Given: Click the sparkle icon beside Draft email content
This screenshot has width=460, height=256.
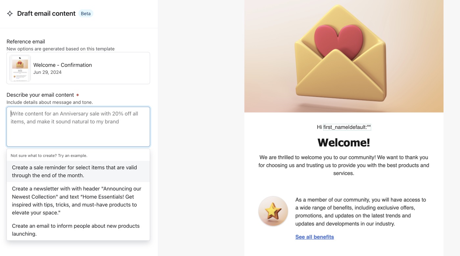Looking at the screenshot, I should click(10, 13).
